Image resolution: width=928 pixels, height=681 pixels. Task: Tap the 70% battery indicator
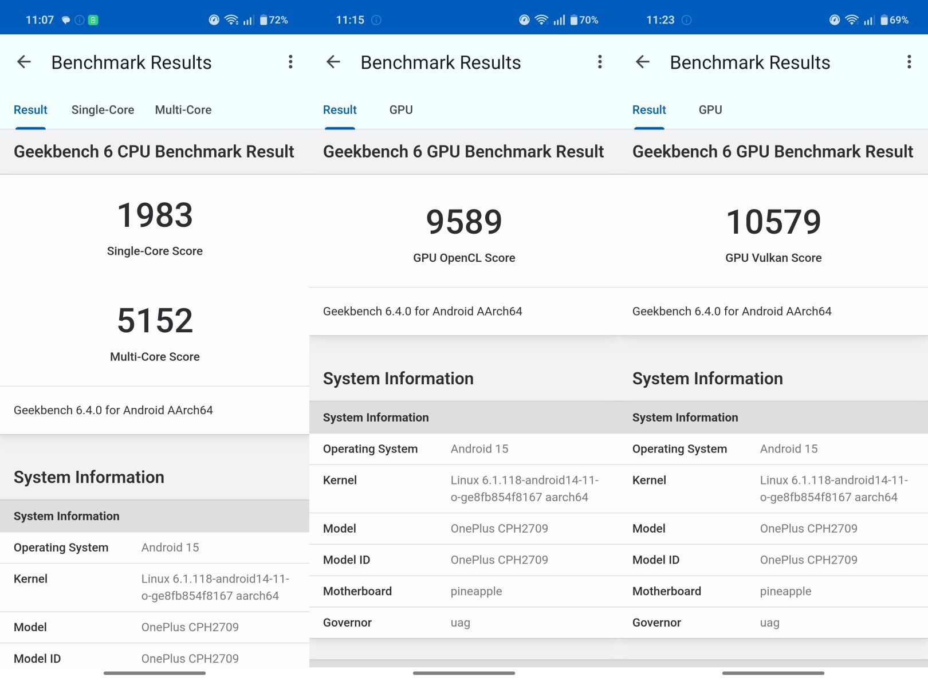(x=584, y=20)
